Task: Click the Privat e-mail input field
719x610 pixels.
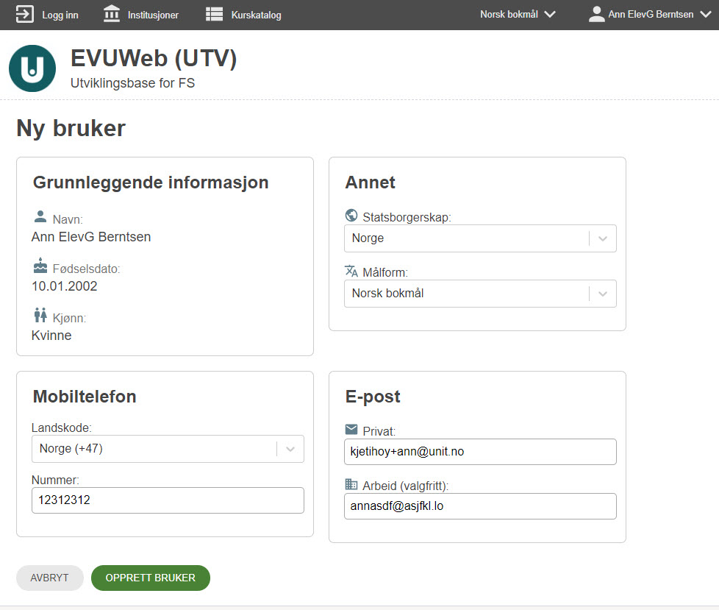Action: tap(480, 452)
